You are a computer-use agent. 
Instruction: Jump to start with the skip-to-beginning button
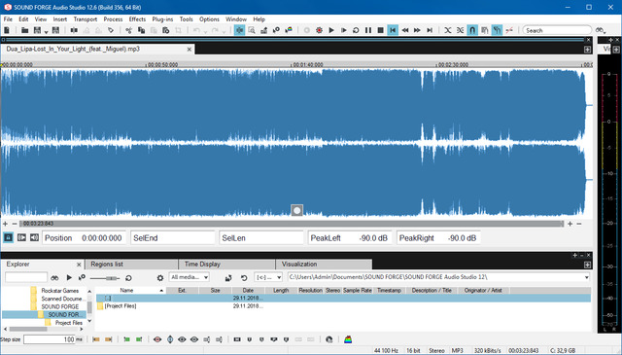click(393, 30)
